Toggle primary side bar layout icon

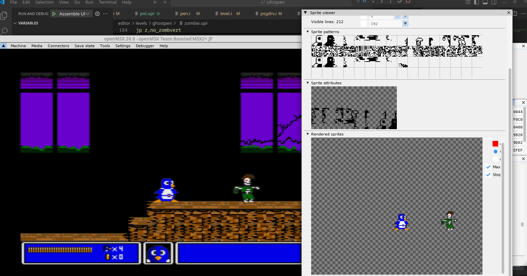[476, 2]
